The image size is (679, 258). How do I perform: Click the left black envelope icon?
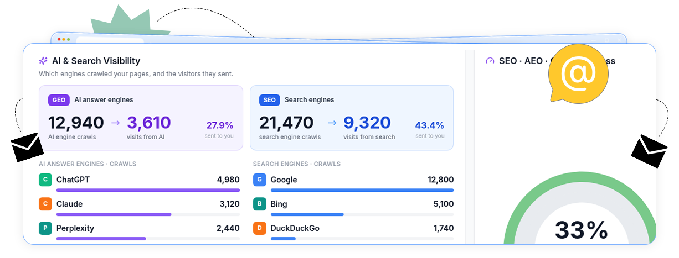click(x=27, y=148)
